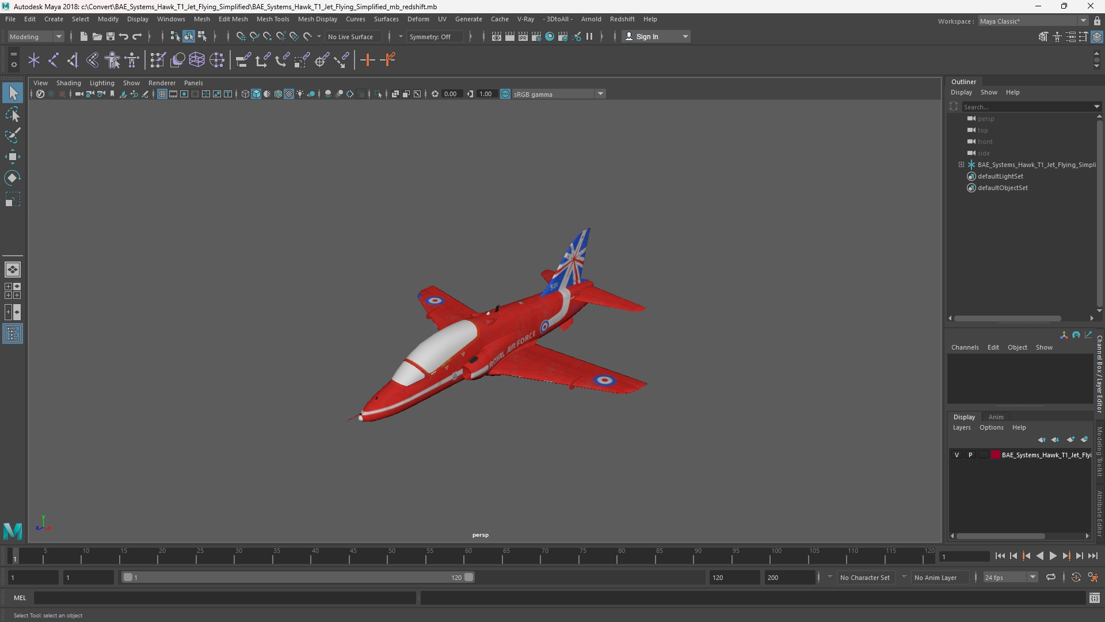
Task: Open the Redshift menu
Action: pos(622,19)
